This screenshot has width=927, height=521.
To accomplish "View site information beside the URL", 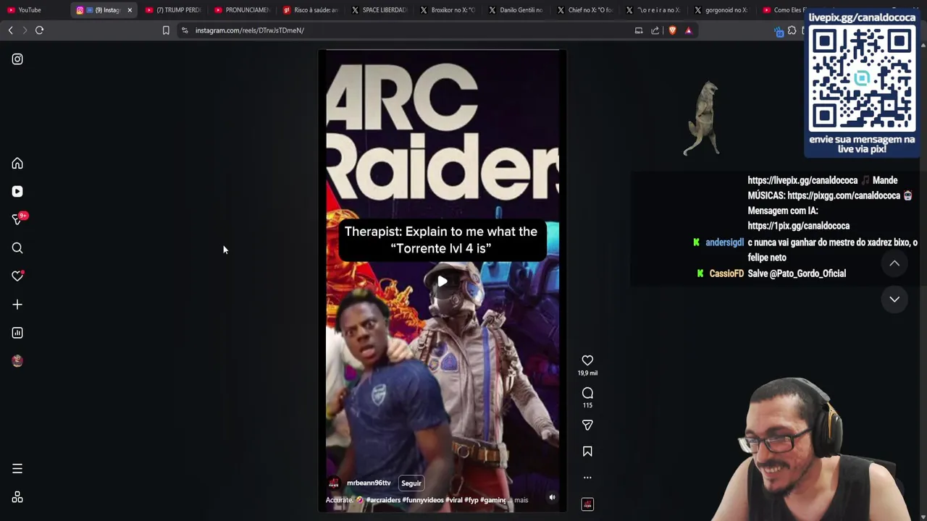I will coord(185,30).
